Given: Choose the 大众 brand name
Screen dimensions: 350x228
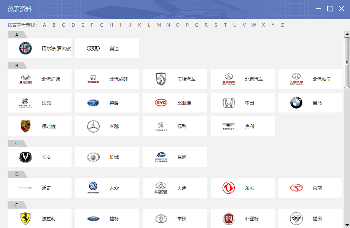Looking at the screenshot, I should point(114,188).
